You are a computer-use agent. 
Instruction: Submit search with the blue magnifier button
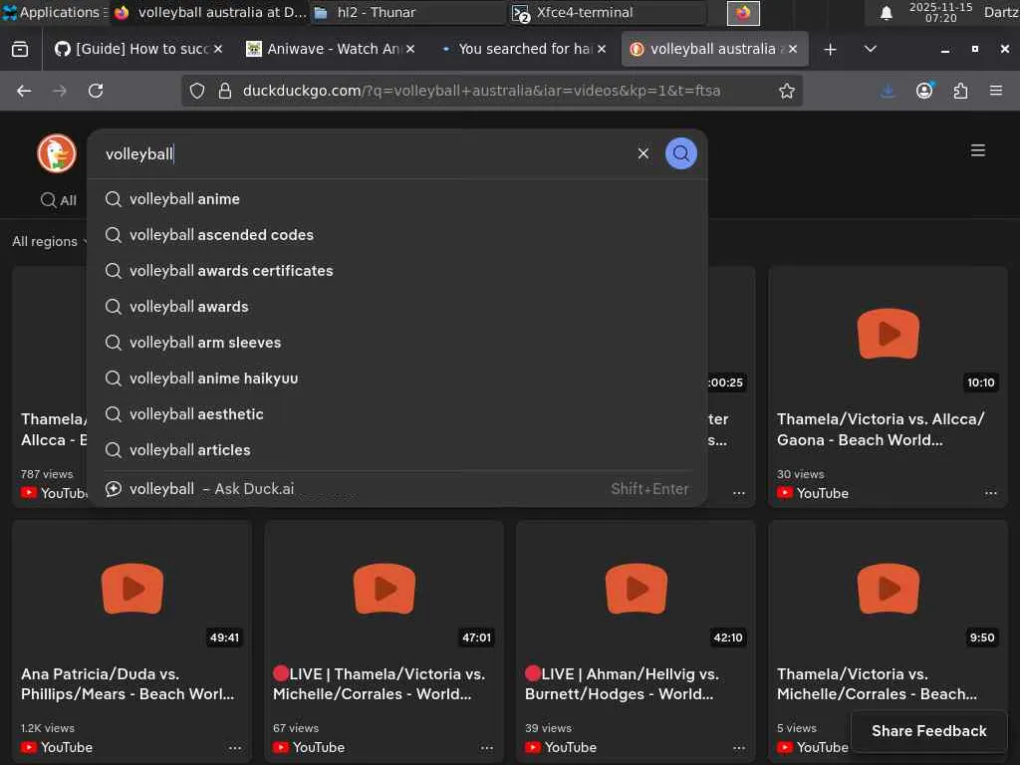coord(680,153)
